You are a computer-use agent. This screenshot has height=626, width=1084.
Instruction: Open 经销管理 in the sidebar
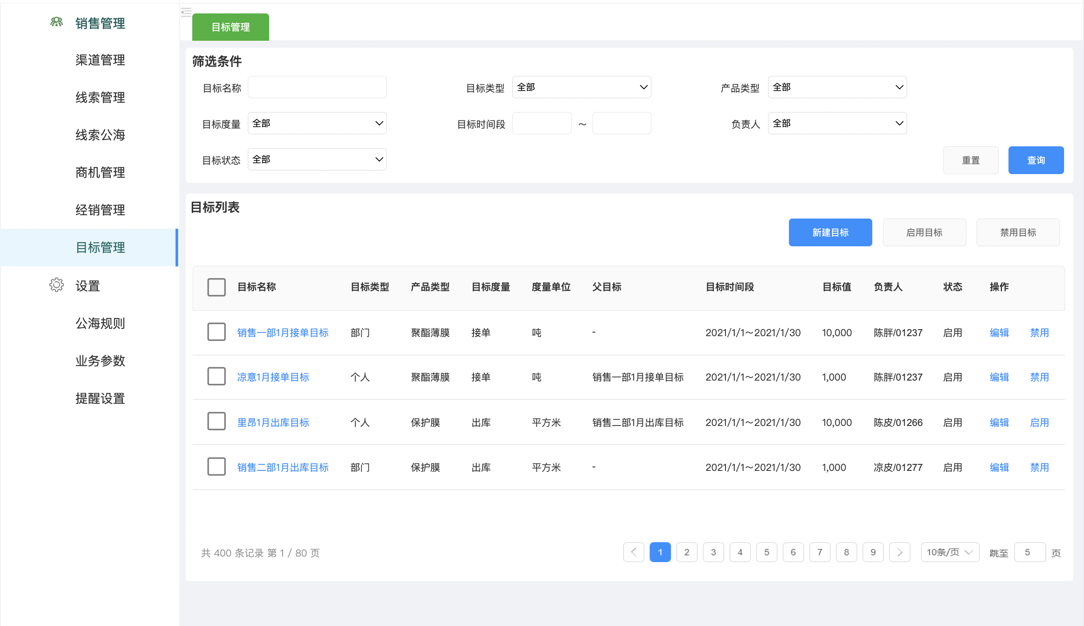(x=100, y=210)
